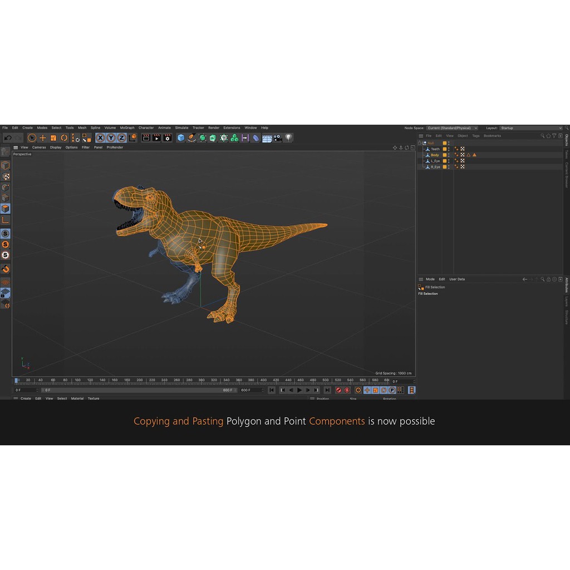Click the Record Active Objects keyframe button

pyautogui.click(x=338, y=390)
